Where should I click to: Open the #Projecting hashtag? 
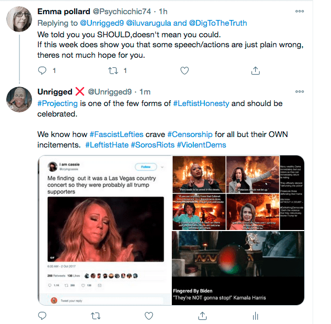[58, 103]
